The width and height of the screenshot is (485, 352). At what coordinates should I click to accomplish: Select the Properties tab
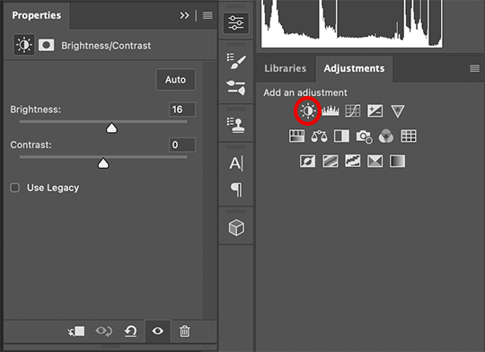[x=37, y=15]
